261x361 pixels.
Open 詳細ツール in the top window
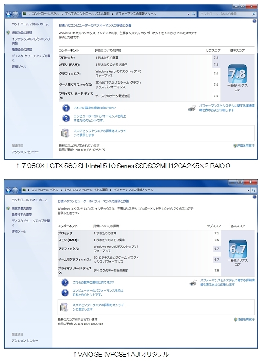point(19,67)
